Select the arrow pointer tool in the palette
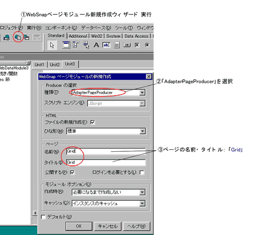Screen dimensions: 253x235 click(x=52, y=45)
